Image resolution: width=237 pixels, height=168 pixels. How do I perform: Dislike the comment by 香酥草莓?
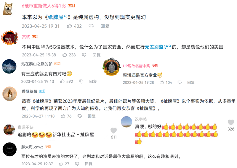pos(79,116)
